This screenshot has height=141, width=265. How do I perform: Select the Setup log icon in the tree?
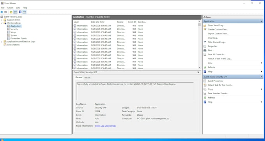pos(8,32)
